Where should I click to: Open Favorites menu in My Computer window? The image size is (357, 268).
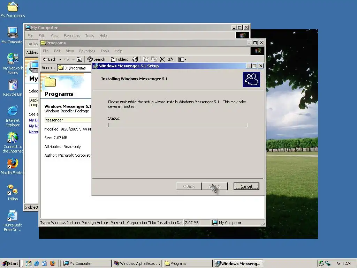click(71, 36)
